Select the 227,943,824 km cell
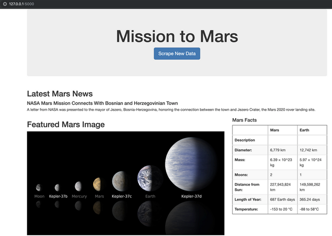Image resolution: width=332 pixels, height=236 pixels. click(283, 187)
